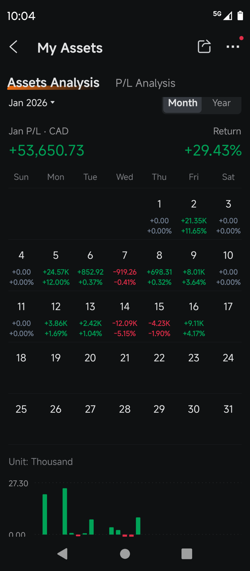
Task: Tap the share icon in header
Action: click(204, 47)
